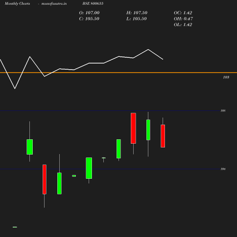This screenshot has height=237, width=237.
Task: Click the small green dash at bottom left
Action: 15,227
